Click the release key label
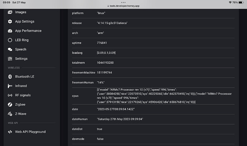This screenshot has width=247, height=146. 77,23
